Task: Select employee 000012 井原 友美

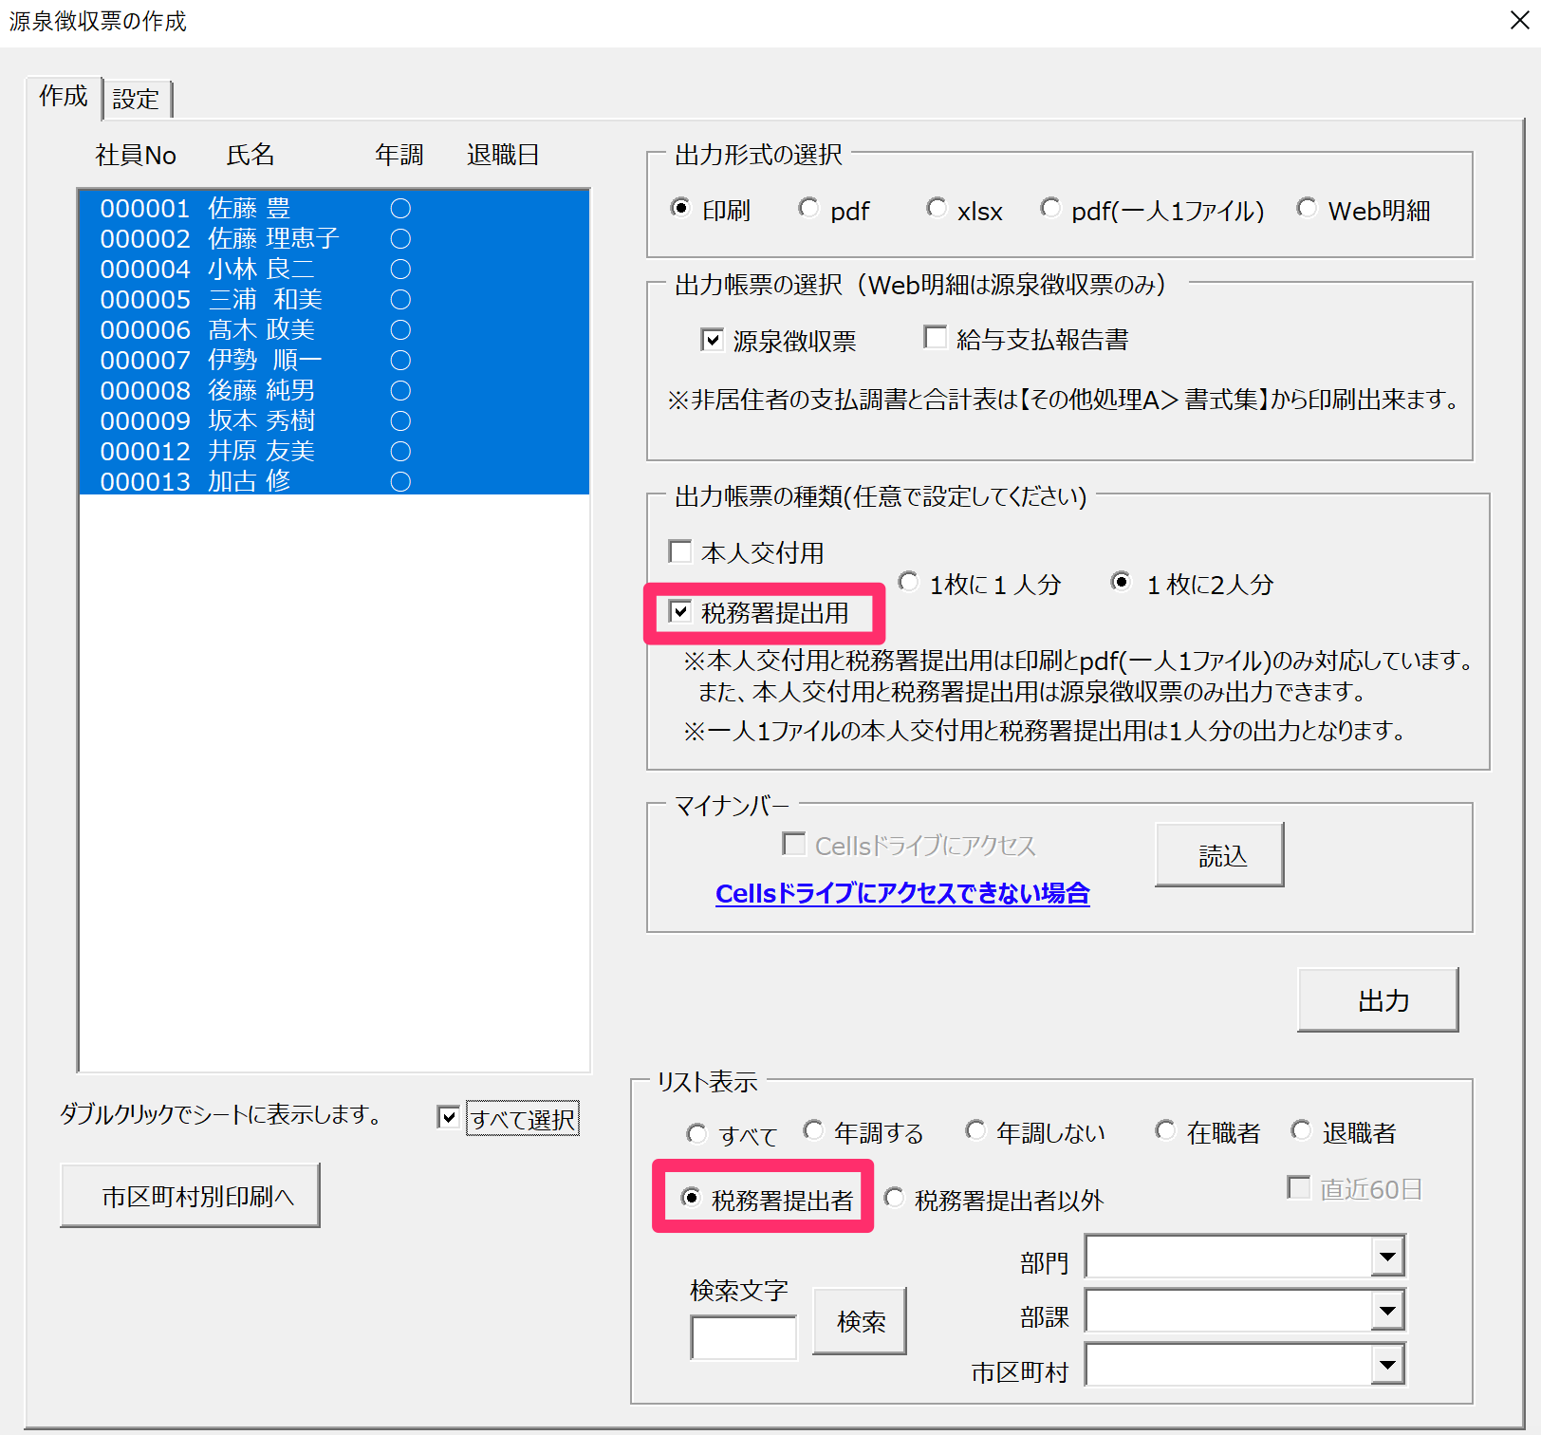Action: pyautogui.click(x=334, y=451)
